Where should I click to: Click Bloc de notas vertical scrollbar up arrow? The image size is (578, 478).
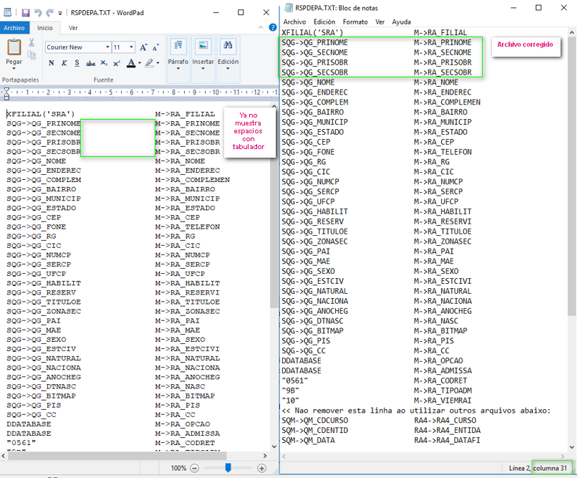click(x=572, y=33)
